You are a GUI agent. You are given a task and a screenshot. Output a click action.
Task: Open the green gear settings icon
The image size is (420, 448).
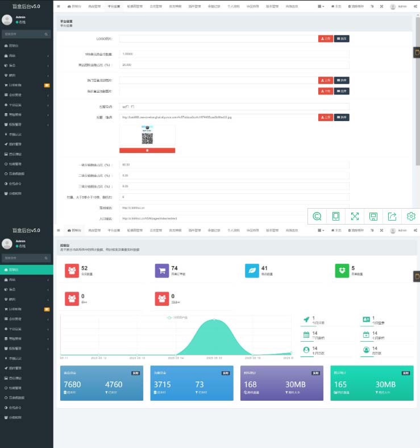tap(411, 216)
